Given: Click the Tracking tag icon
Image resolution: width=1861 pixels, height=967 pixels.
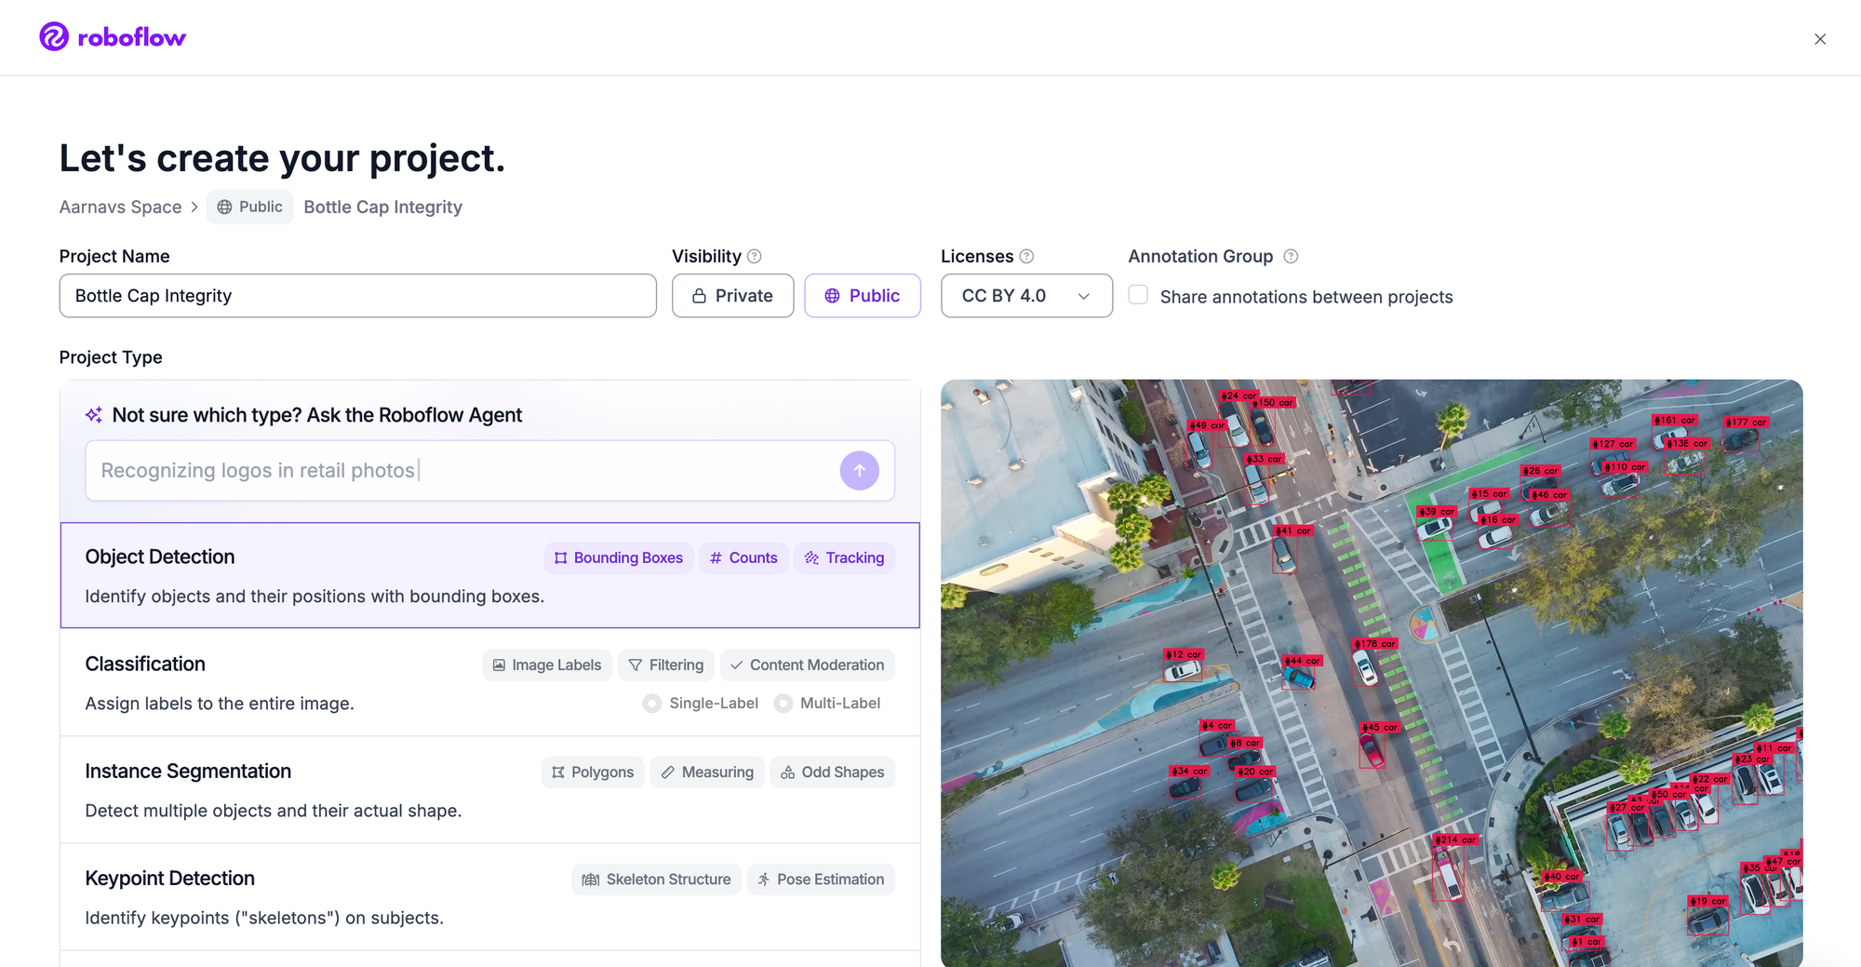Looking at the screenshot, I should click(812, 558).
